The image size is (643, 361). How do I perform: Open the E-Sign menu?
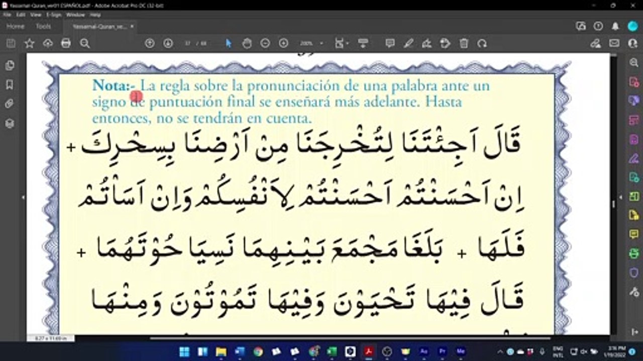tap(53, 15)
